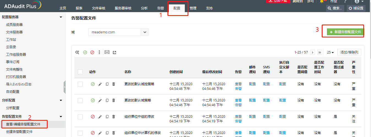Edit 更改的默认域控策略 with the pencil icon
Viewport: 371px width, 137px height.
tap(100, 84)
